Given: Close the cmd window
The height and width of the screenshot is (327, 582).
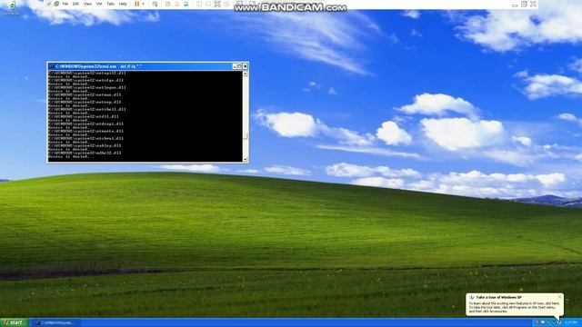Looking at the screenshot, I should (x=245, y=66).
